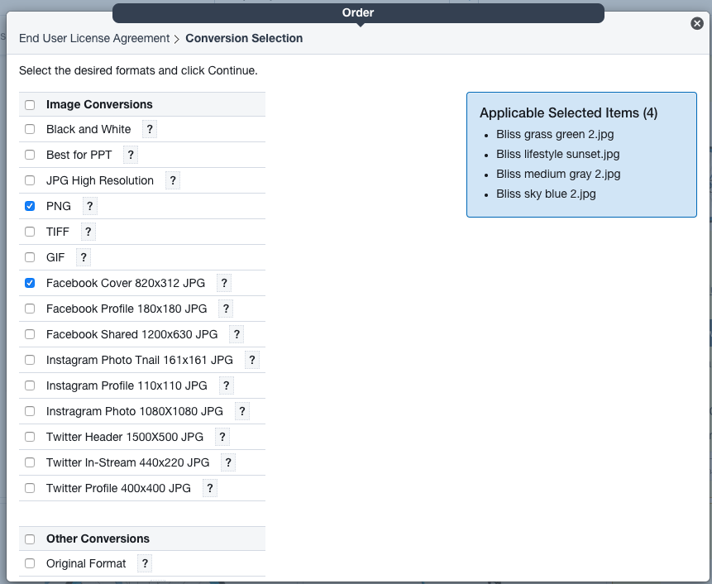Open the End User License Agreement breadcrumb link
This screenshot has width=712, height=584.
(93, 38)
